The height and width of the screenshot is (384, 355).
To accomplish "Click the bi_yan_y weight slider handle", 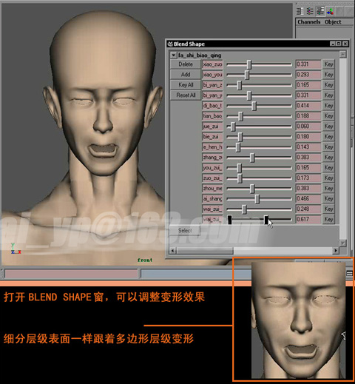I will tap(249, 95).
